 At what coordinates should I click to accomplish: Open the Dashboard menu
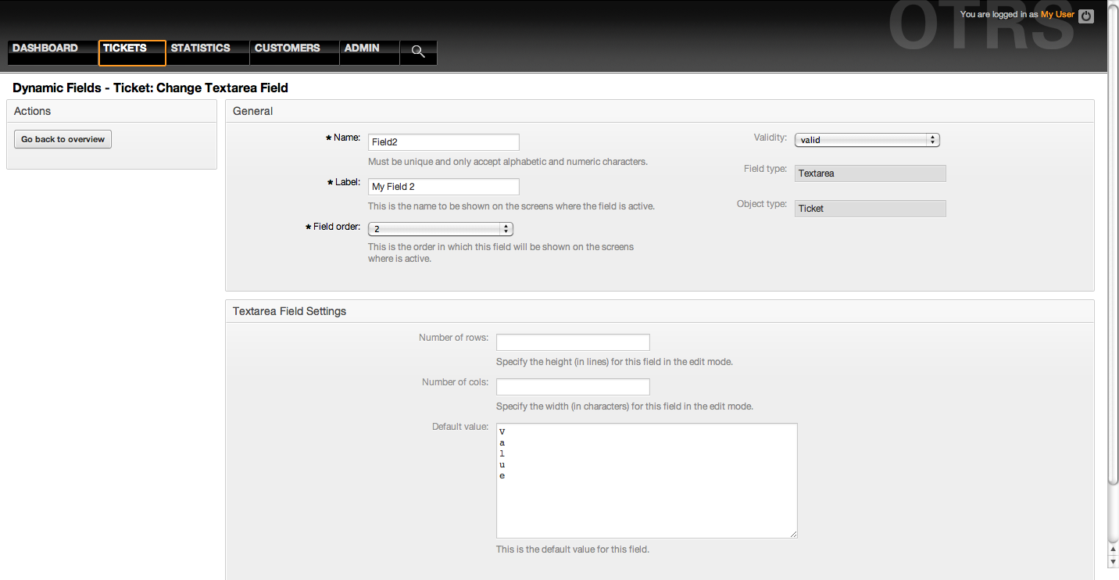[45, 48]
